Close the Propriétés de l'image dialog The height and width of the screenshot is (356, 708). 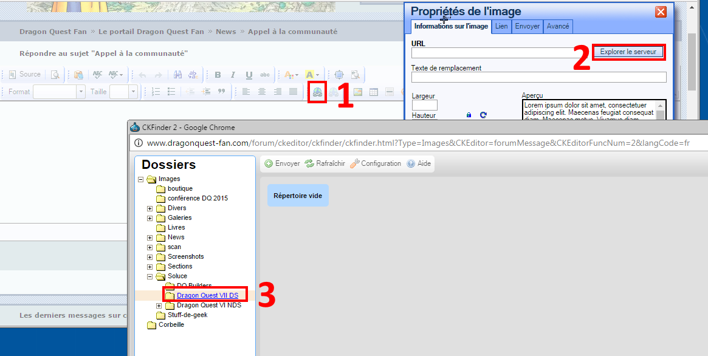661,12
